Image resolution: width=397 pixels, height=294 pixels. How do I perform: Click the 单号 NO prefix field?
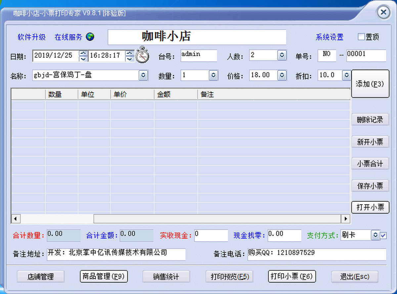(327, 56)
